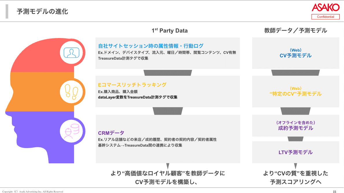Click the footprints icon in orange band
The width and height of the screenshot is (344, 193).
pyautogui.click(x=71, y=92)
